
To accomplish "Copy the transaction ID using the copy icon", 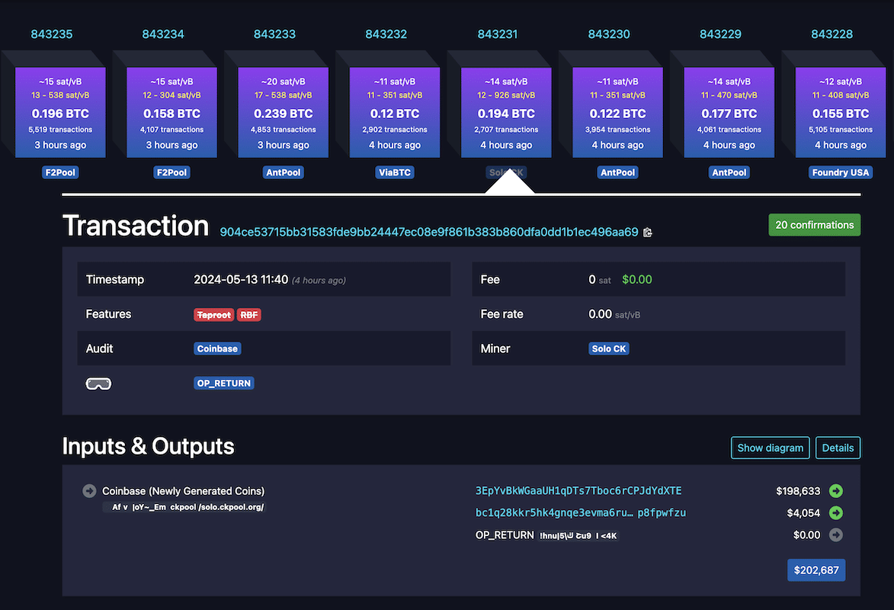I will tap(648, 232).
